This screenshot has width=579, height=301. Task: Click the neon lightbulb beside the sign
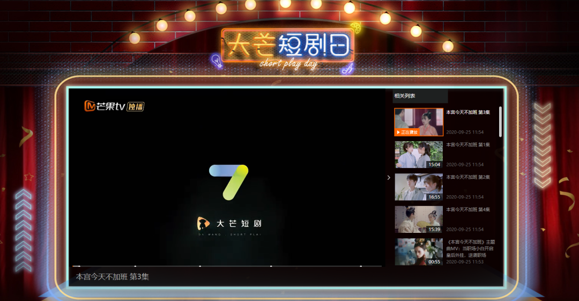click(216, 61)
